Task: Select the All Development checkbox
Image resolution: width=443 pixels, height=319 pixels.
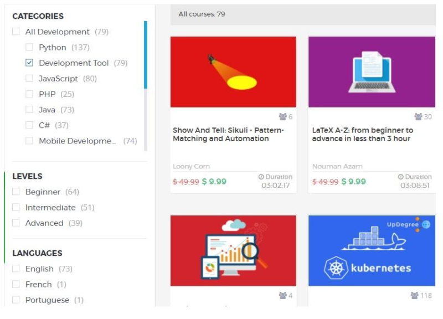Action: point(16,32)
